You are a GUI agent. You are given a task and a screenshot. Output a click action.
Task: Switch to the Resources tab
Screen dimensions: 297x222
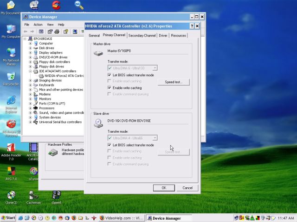(x=178, y=36)
